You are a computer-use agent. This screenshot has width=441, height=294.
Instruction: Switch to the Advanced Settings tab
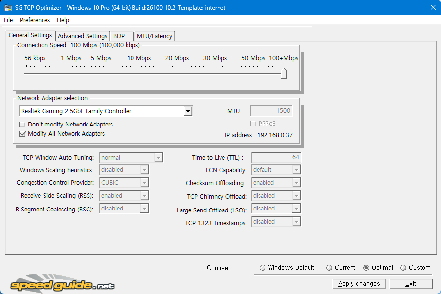pos(83,36)
